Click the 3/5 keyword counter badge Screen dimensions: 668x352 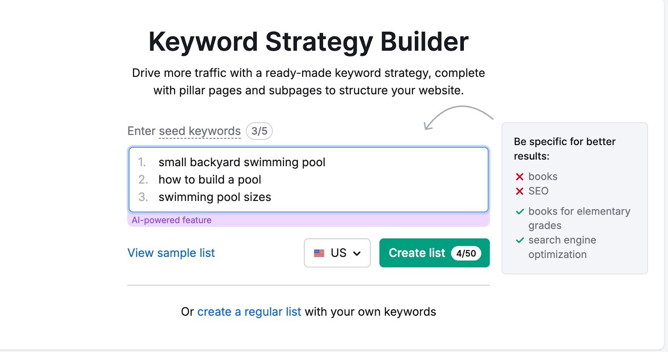(x=258, y=131)
